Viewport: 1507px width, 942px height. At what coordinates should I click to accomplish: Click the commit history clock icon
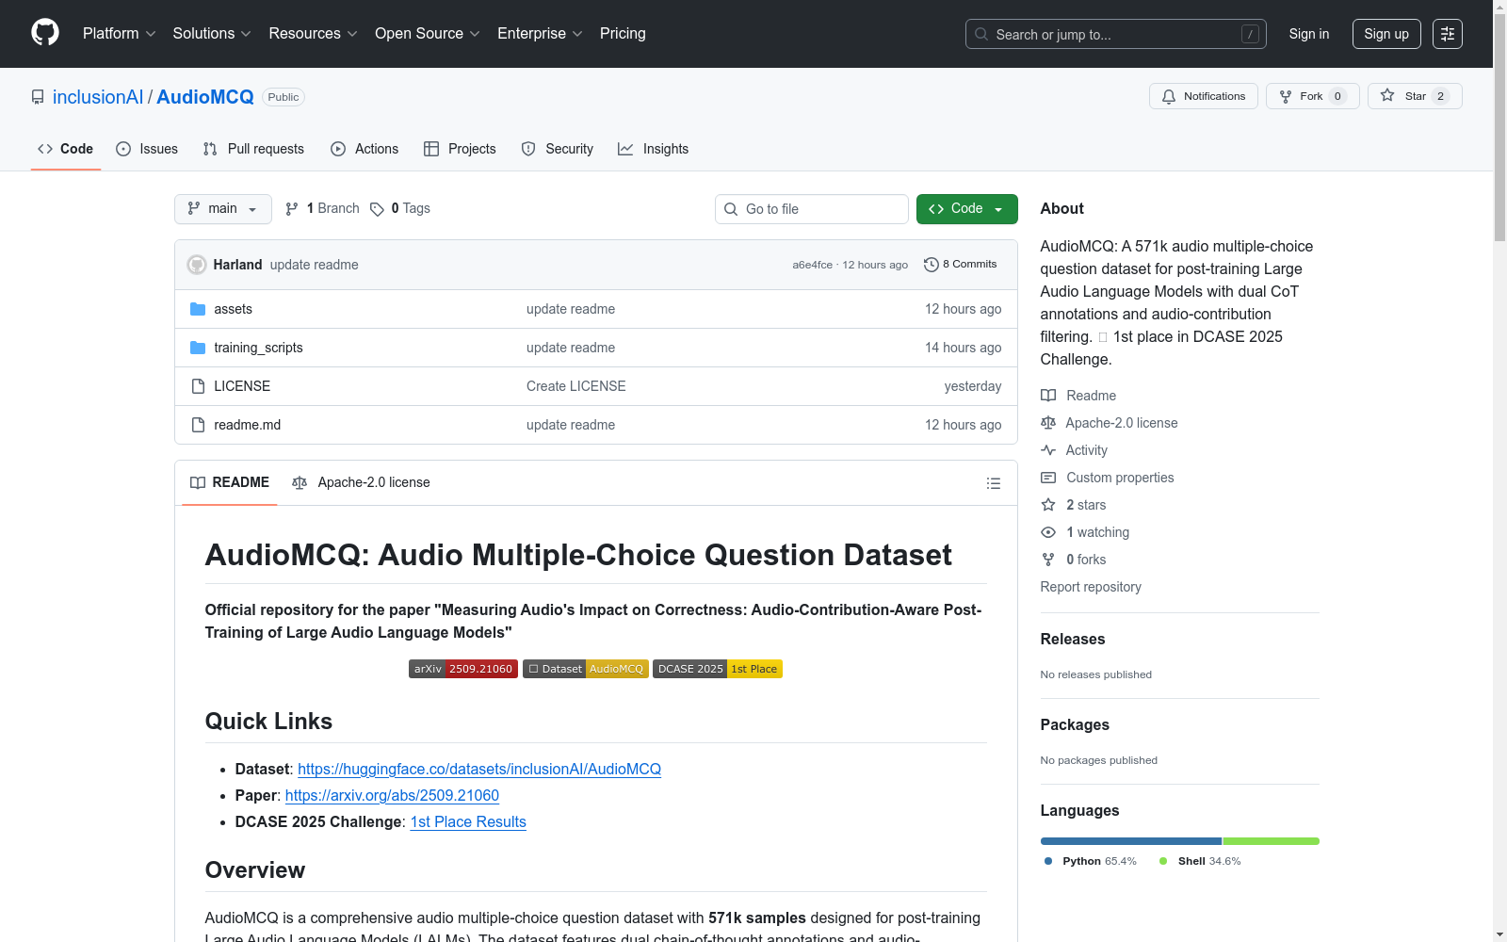[x=932, y=265]
